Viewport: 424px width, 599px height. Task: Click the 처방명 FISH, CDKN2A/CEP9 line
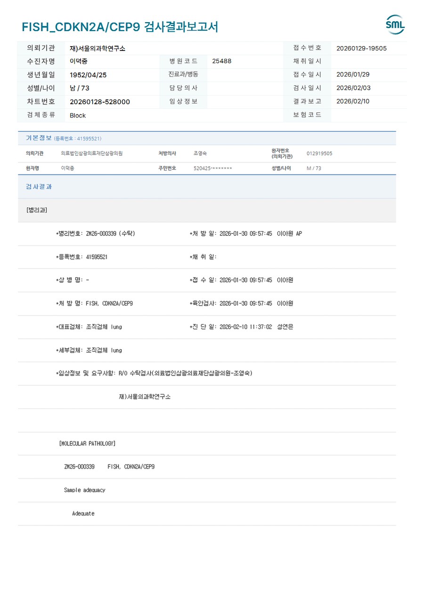coord(94,304)
